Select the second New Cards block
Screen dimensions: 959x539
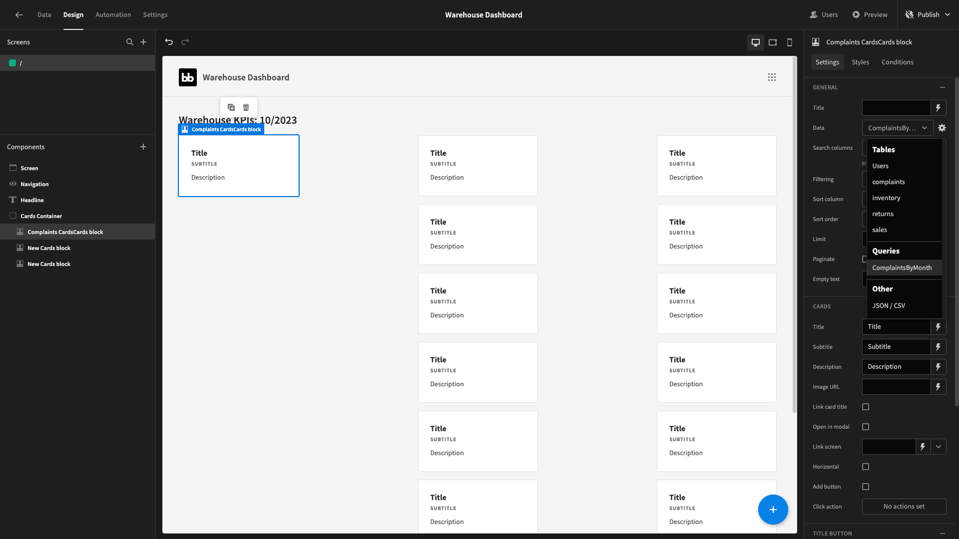click(x=77, y=264)
